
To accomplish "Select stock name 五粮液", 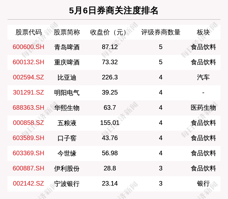I will pyautogui.click(x=67, y=123).
